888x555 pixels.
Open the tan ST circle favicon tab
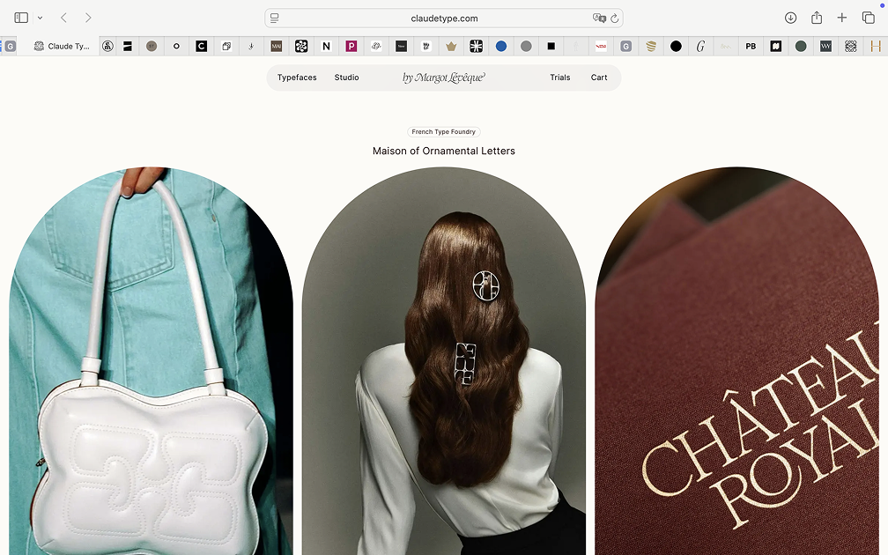pos(152,47)
